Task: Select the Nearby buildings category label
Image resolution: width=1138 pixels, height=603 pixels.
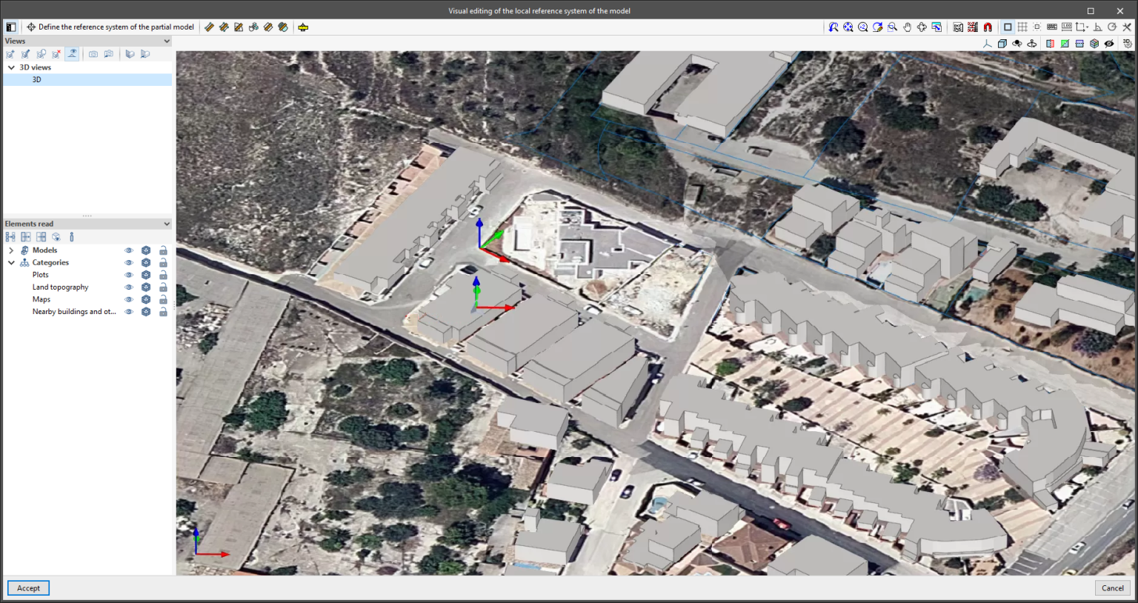Action: [x=74, y=312]
